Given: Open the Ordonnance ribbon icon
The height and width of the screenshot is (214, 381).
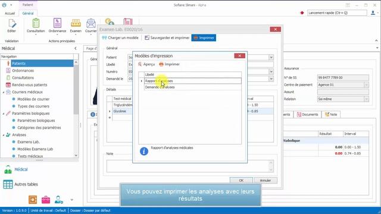Looking at the screenshot, I should [57, 26].
